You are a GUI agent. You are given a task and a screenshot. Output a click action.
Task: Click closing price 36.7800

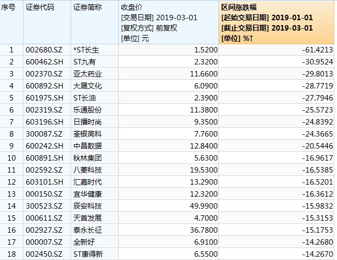tap(168, 230)
